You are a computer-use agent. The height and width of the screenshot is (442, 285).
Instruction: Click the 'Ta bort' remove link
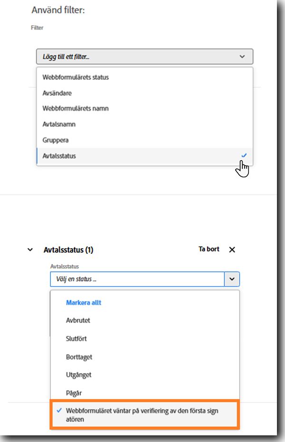(209, 249)
